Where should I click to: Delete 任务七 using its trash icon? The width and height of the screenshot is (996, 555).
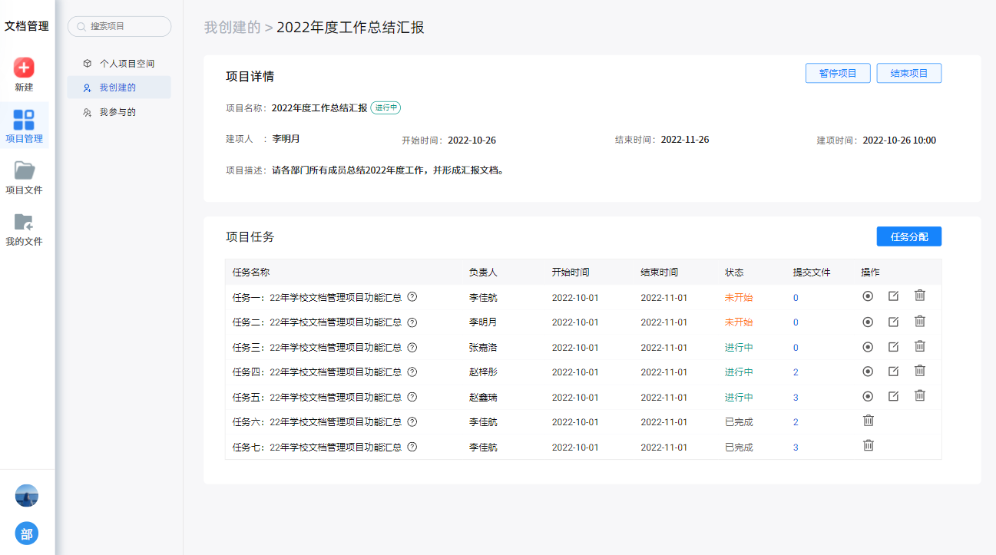point(868,445)
